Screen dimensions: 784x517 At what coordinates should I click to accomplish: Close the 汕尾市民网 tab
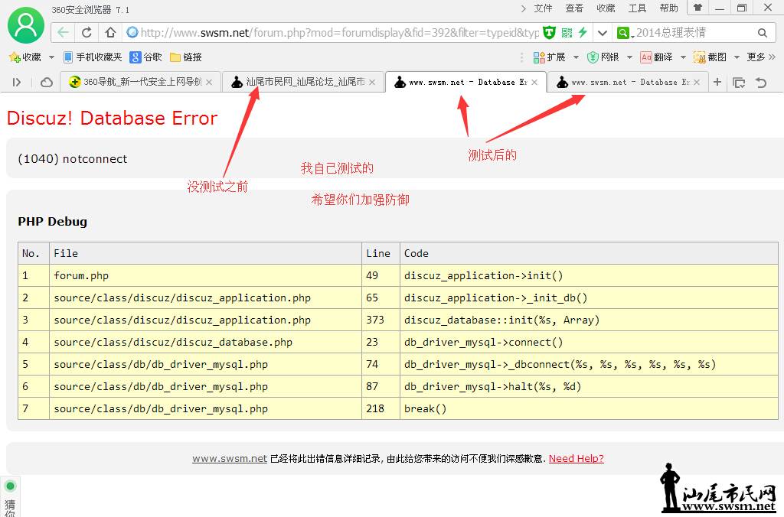pos(372,83)
